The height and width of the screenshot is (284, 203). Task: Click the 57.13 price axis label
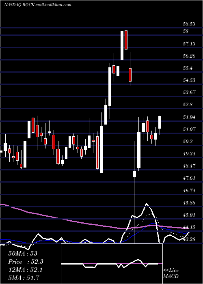(189, 43)
